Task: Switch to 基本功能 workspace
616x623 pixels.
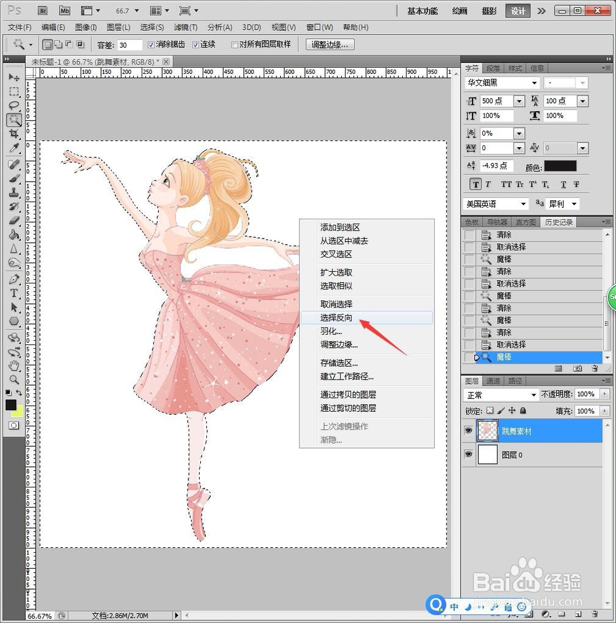Action: 422,10
